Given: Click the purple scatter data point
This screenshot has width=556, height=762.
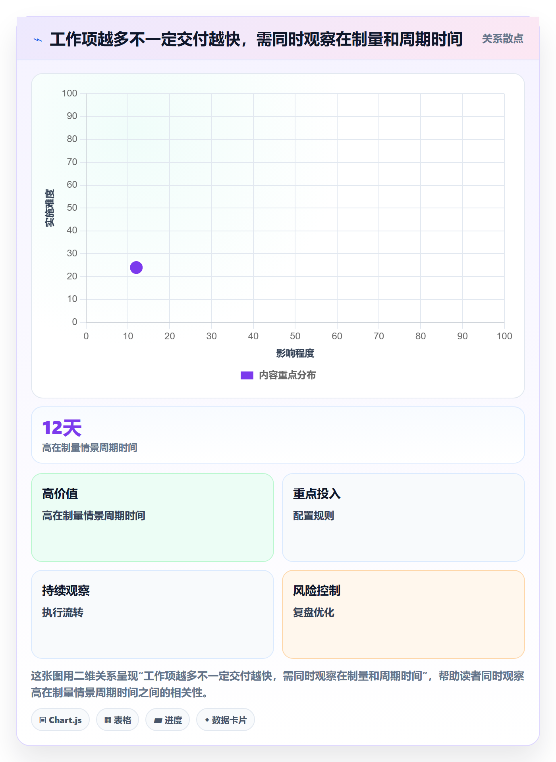Looking at the screenshot, I should (x=136, y=267).
